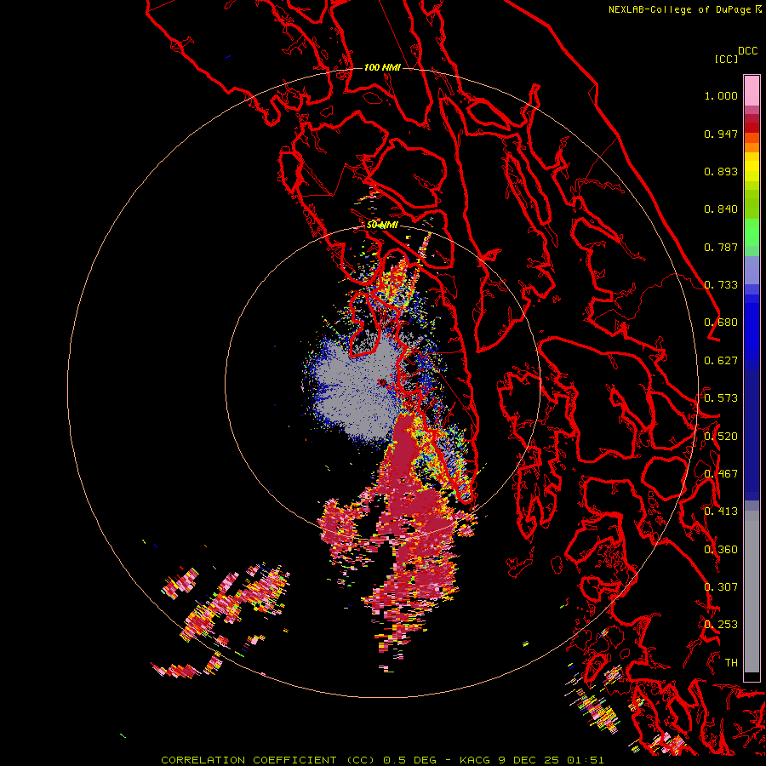Click the 0.787 color scale value
The width and height of the screenshot is (766, 766).
[x=721, y=247]
